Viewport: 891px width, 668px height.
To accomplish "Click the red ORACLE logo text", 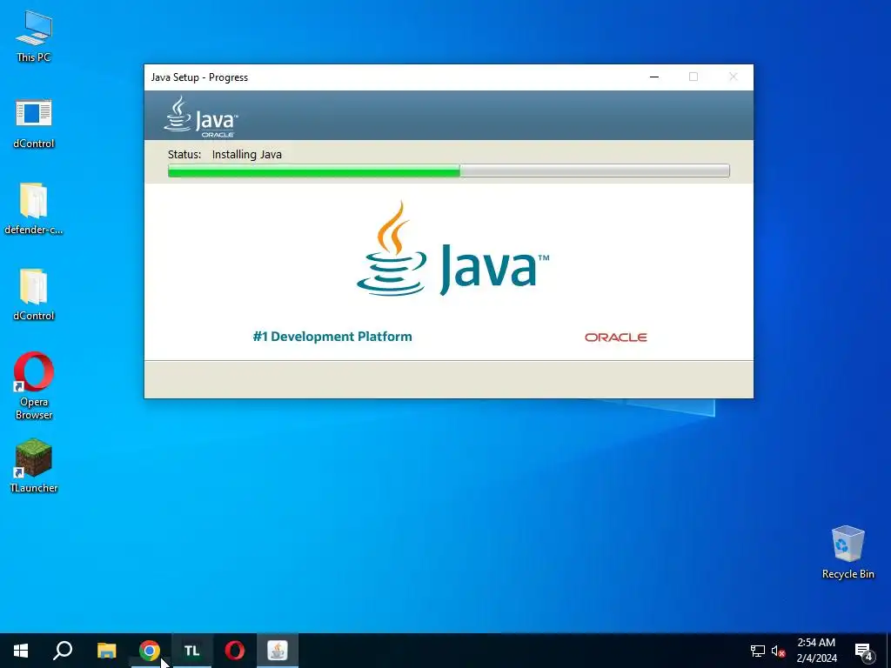I will pyautogui.click(x=616, y=337).
